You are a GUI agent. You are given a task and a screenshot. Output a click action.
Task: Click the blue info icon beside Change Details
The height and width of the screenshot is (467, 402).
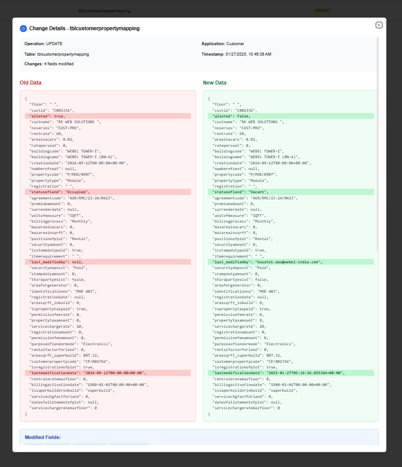point(23,28)
